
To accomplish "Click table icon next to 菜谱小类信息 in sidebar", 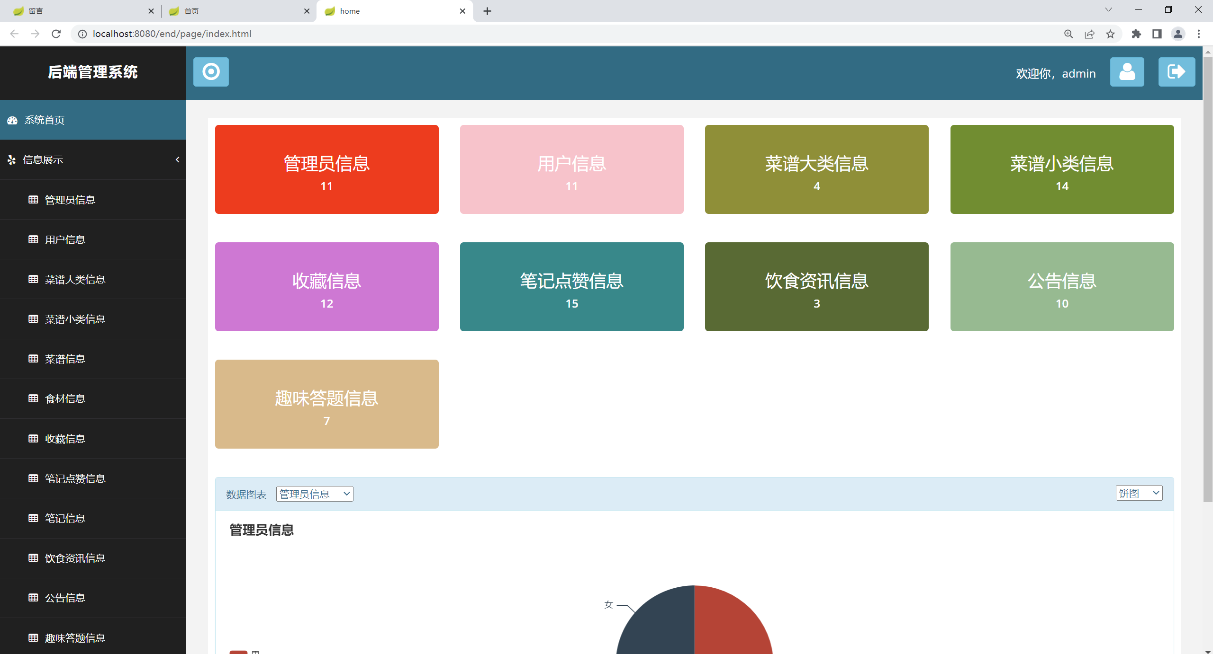I will click(x=33, y=319).
